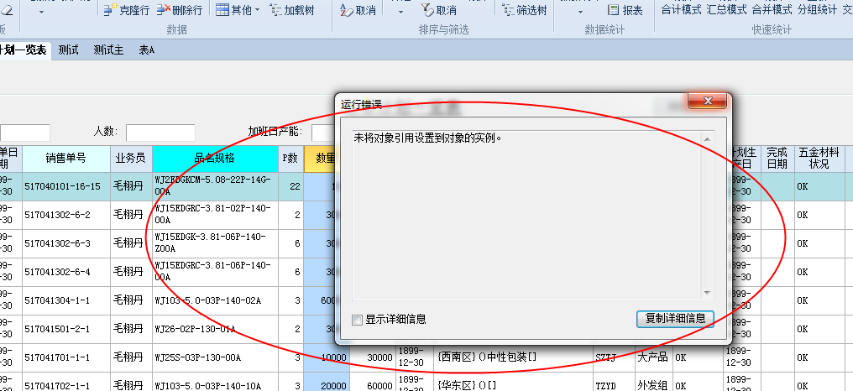853x391 pixels.
Task: Expand the dropdown arrow left of 报表
Action: pyautogui.click(x=580, y=12)
